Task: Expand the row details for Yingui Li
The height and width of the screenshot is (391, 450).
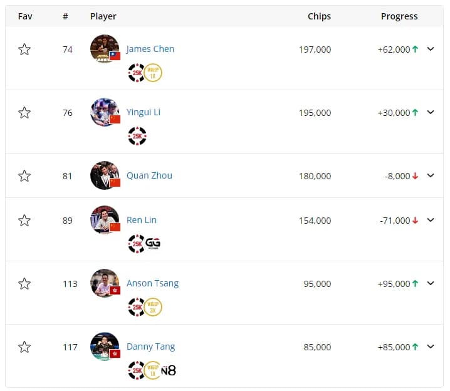Action: tap(431, 113)
